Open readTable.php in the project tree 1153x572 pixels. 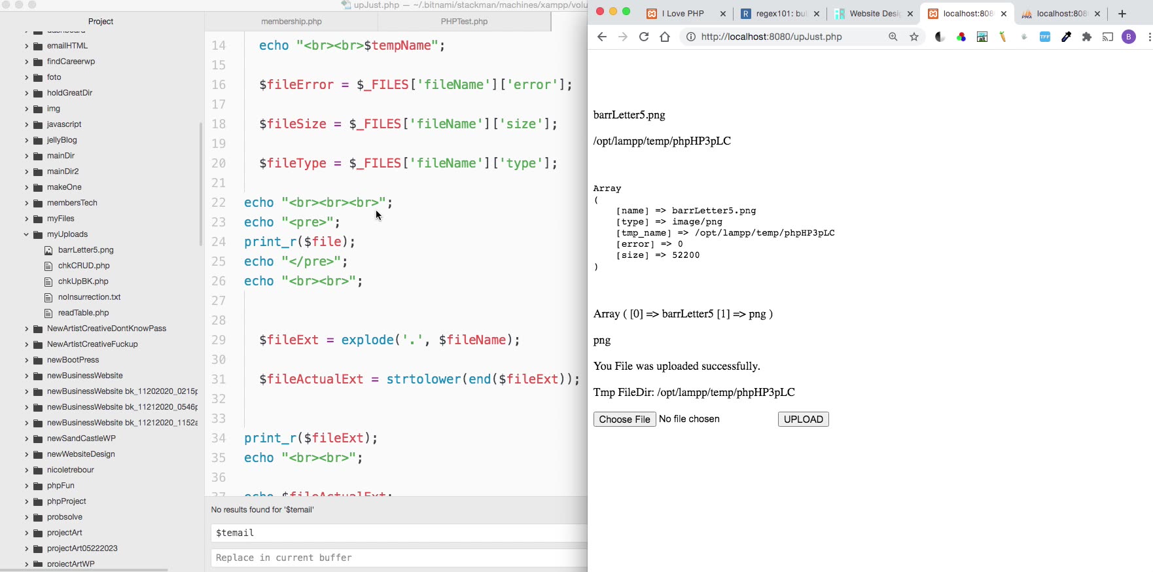tap(83, 313)
